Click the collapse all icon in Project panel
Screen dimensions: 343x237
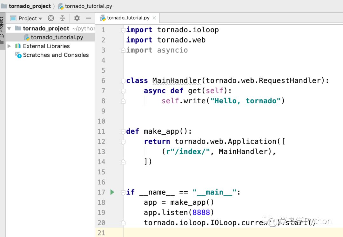coord(63,18)
